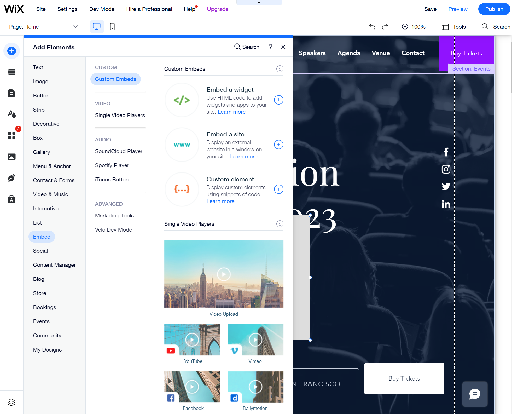Add the Custom element plus button
This screenshot has height=414, width=512.
(279, 189)
